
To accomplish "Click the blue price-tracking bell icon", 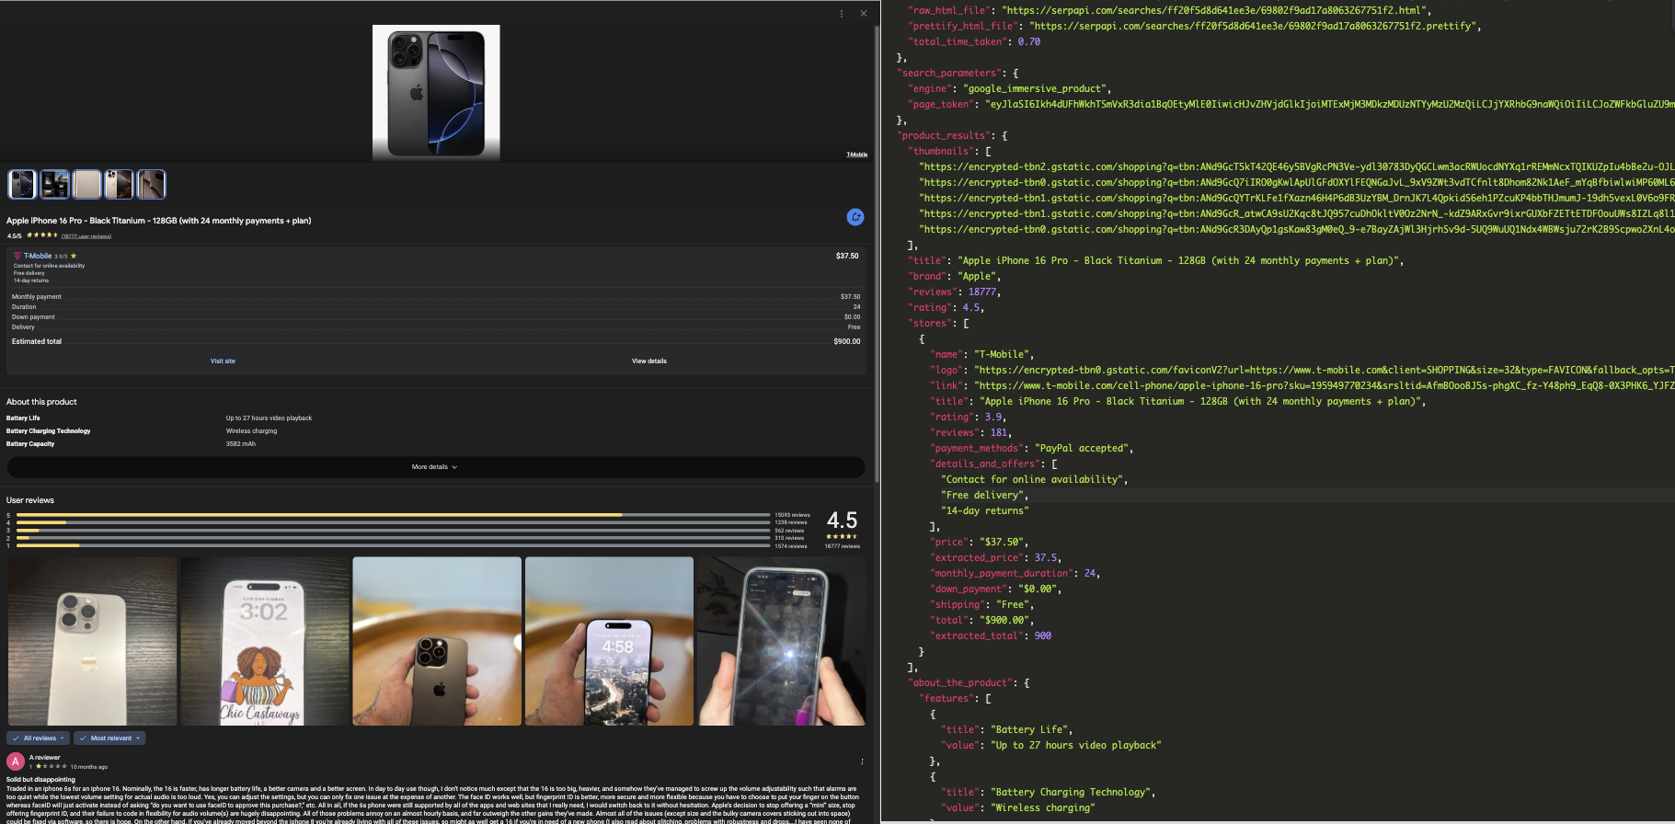I will pyautogui.click(x=855, y=217).
